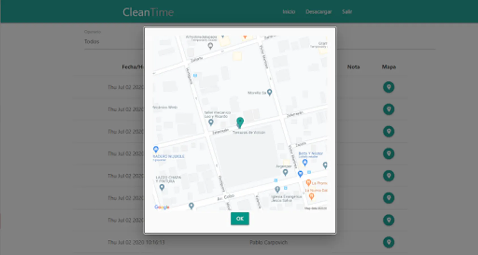Click the teal location marker at map center
This screenshot has width=478, height=255.
[240, 122]
